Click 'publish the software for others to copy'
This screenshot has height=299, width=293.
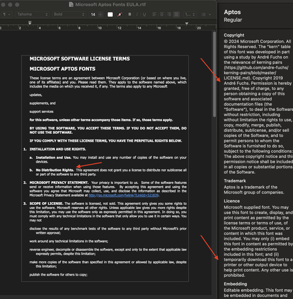(x=59, y=275)
